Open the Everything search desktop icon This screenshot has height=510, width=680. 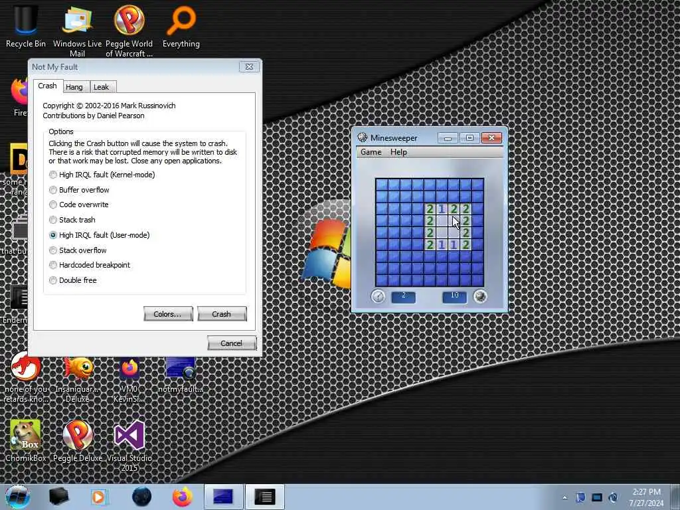click(x=181, y=26)
